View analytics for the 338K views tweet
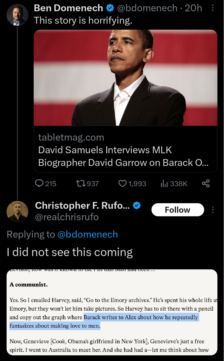Image resolution: width=224 pixels, height=361 pixels. click(x=164, y=184)
